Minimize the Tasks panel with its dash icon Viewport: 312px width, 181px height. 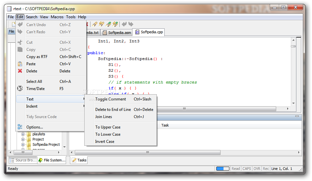click(x=297, y=116)
